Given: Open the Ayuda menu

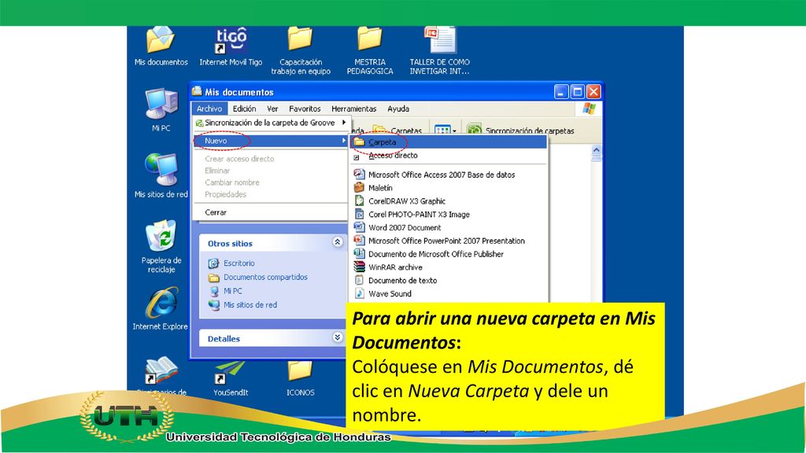Looking at the screenshot, I should pyautogui.click(x=398, y=109).
